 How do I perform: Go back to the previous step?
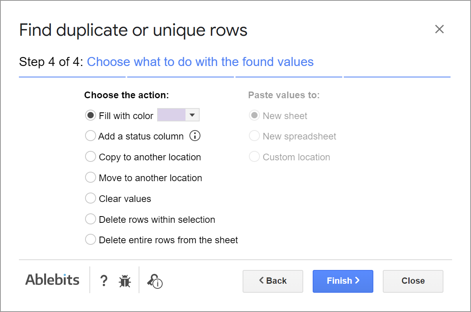click(x=273, y=281)
